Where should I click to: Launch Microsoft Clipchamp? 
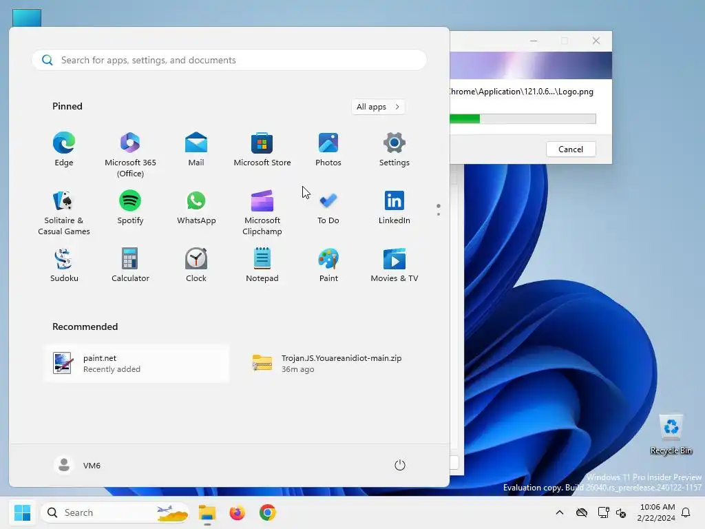tap(262, 212)
